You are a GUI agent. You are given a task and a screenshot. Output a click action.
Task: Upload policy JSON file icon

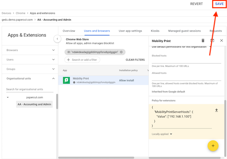pyautogui.click(x=217, y=110)
